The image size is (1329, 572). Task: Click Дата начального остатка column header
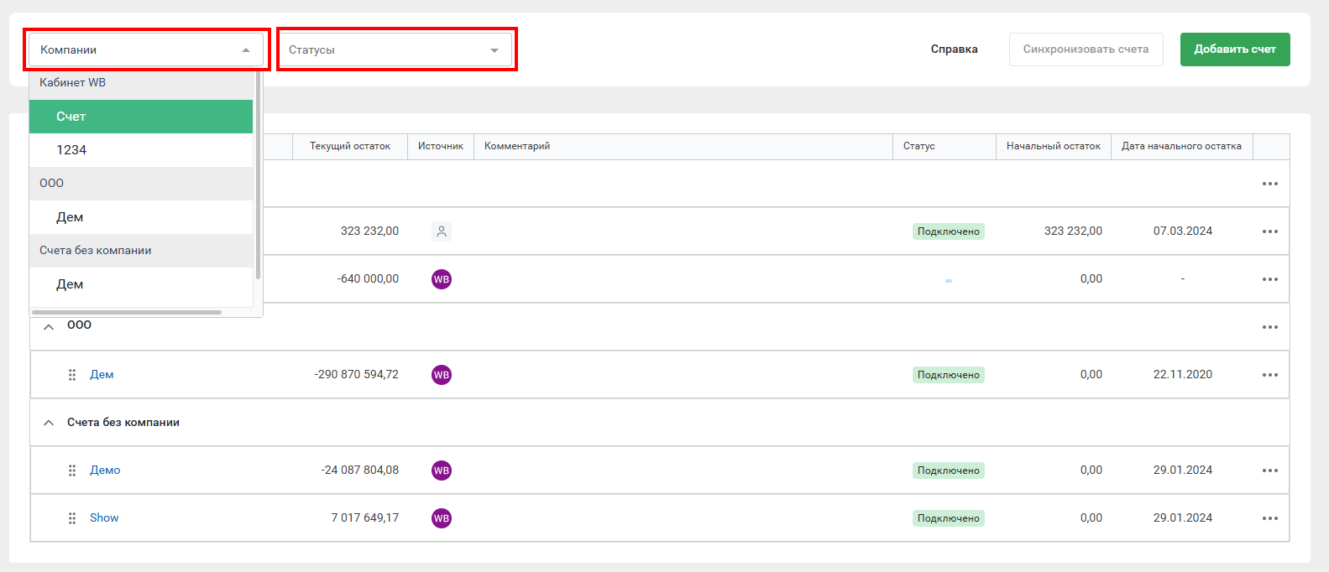coord(1181,146)
